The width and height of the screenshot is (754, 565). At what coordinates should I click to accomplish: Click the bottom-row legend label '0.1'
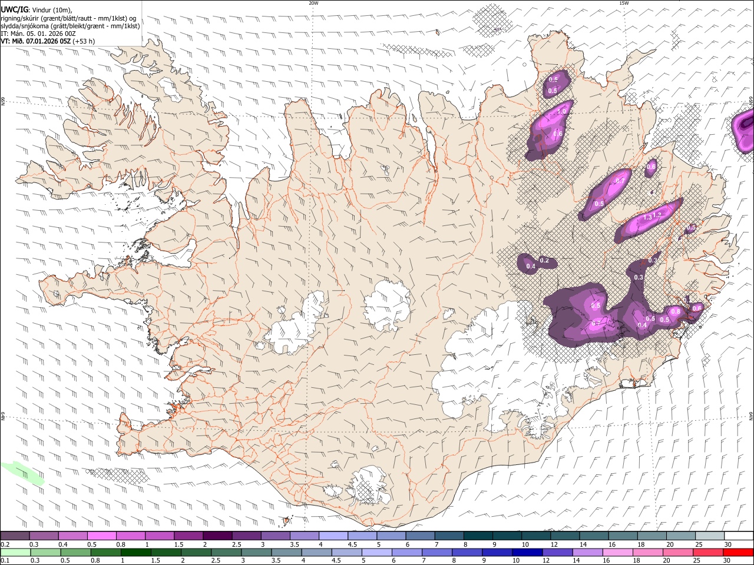coord(5,561)
